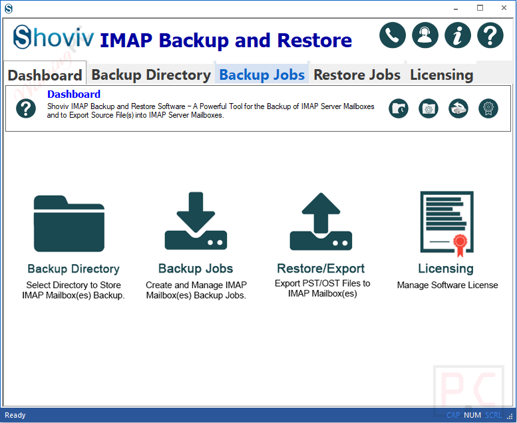
Task: Click 'Manage Software License' text
Action: click(x=447, y=285)
